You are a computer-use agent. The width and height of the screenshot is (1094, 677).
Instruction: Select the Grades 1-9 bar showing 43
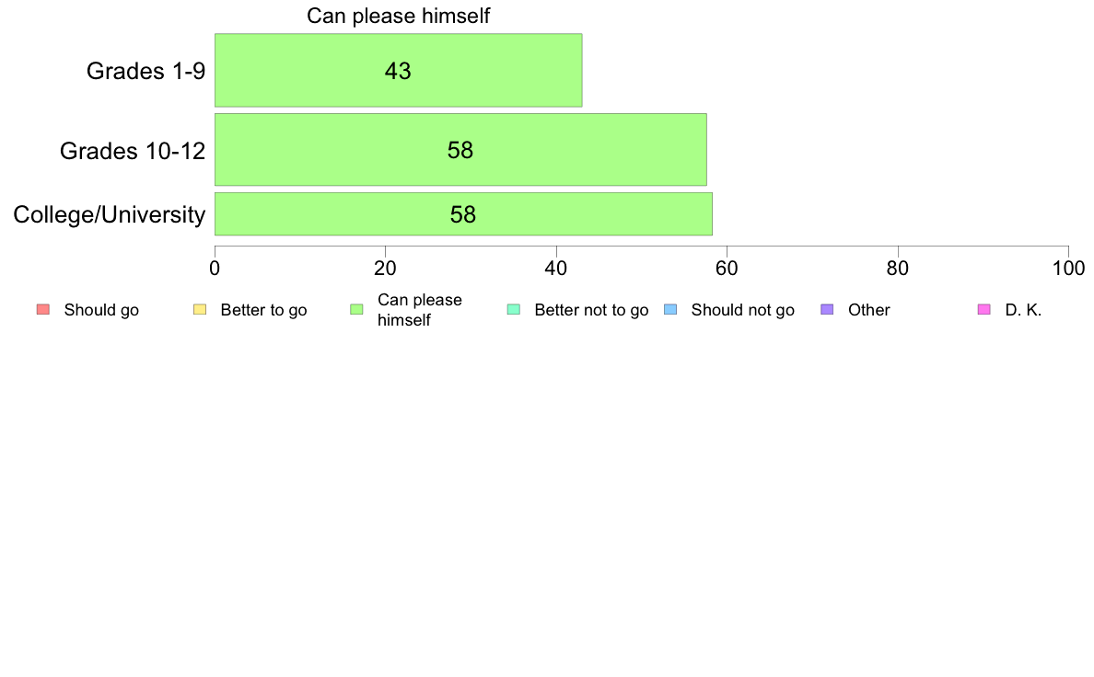pyautogui.click(x=399, y=71)
